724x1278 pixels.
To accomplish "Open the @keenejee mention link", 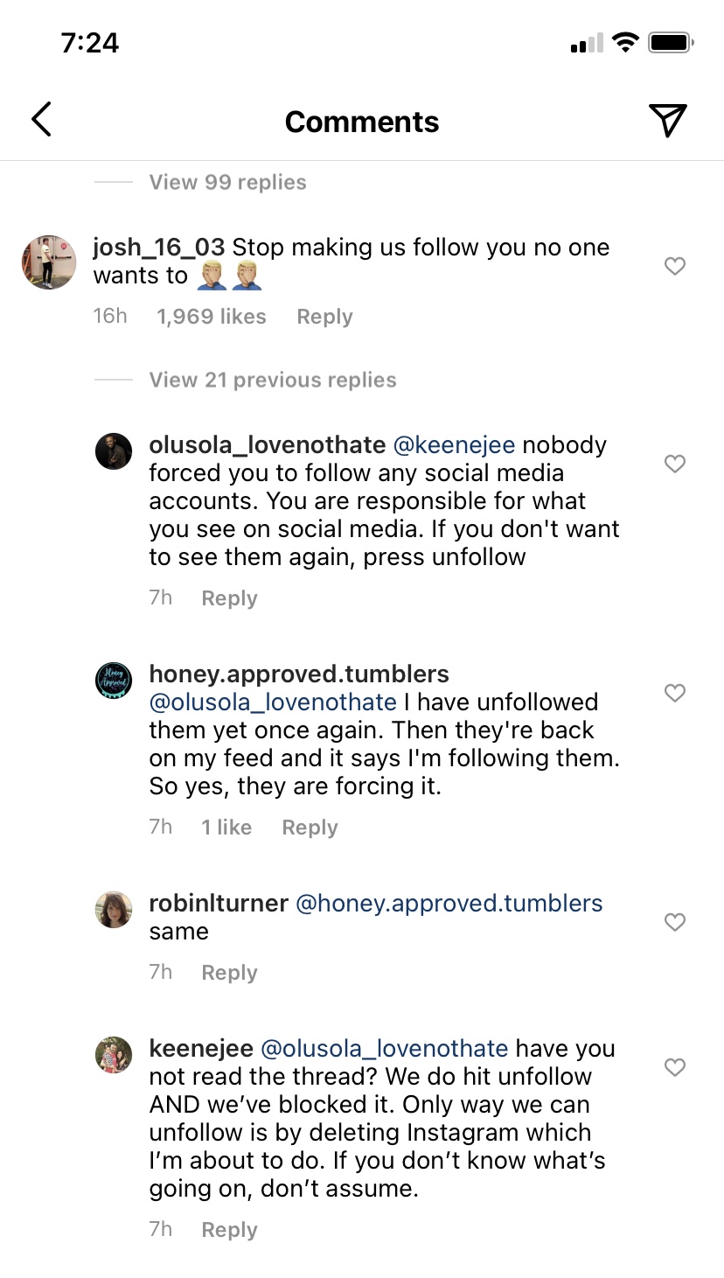I will (454, 444).
